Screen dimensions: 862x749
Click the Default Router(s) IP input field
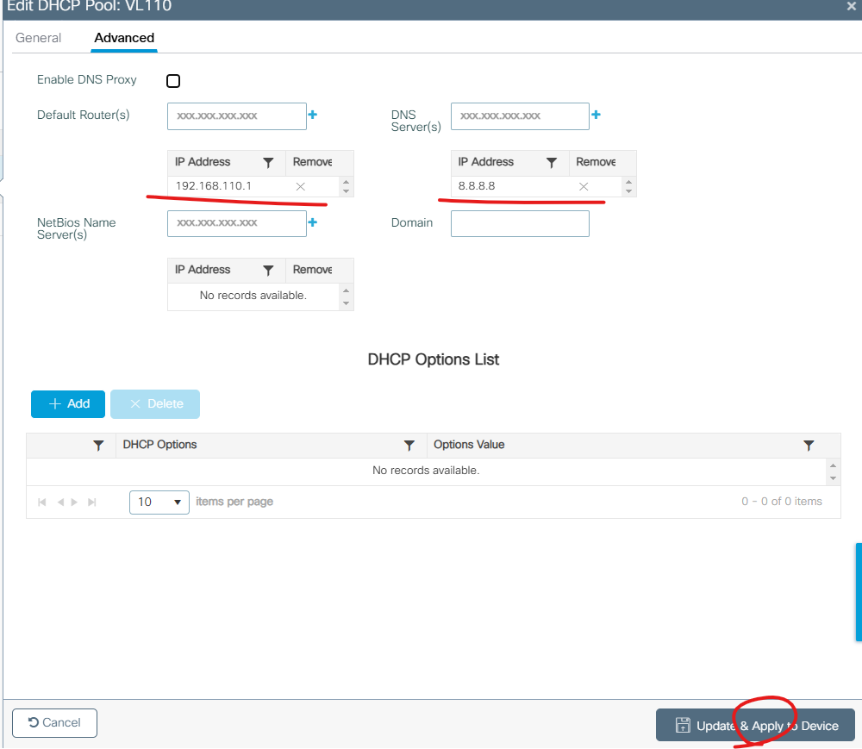(237, 116)
